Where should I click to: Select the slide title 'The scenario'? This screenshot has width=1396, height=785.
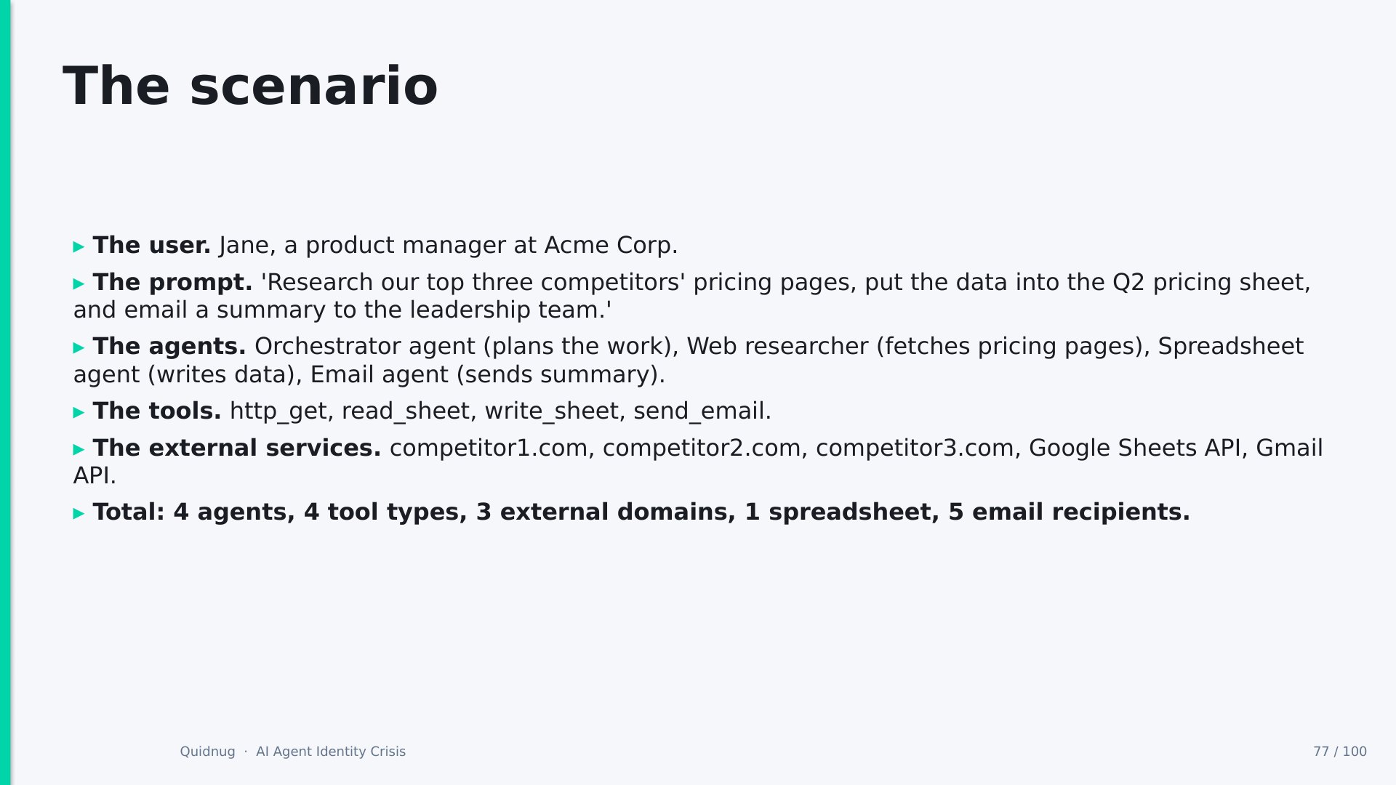click(251, 86)
